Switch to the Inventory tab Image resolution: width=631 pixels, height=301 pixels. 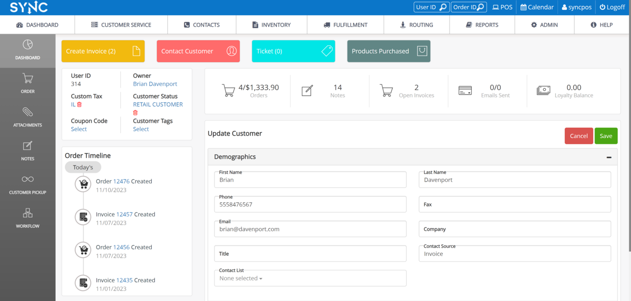coord(271,25)
